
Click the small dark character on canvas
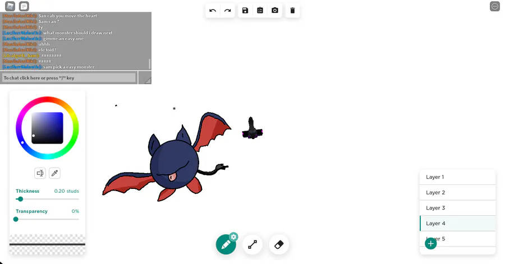coord(252,128)
